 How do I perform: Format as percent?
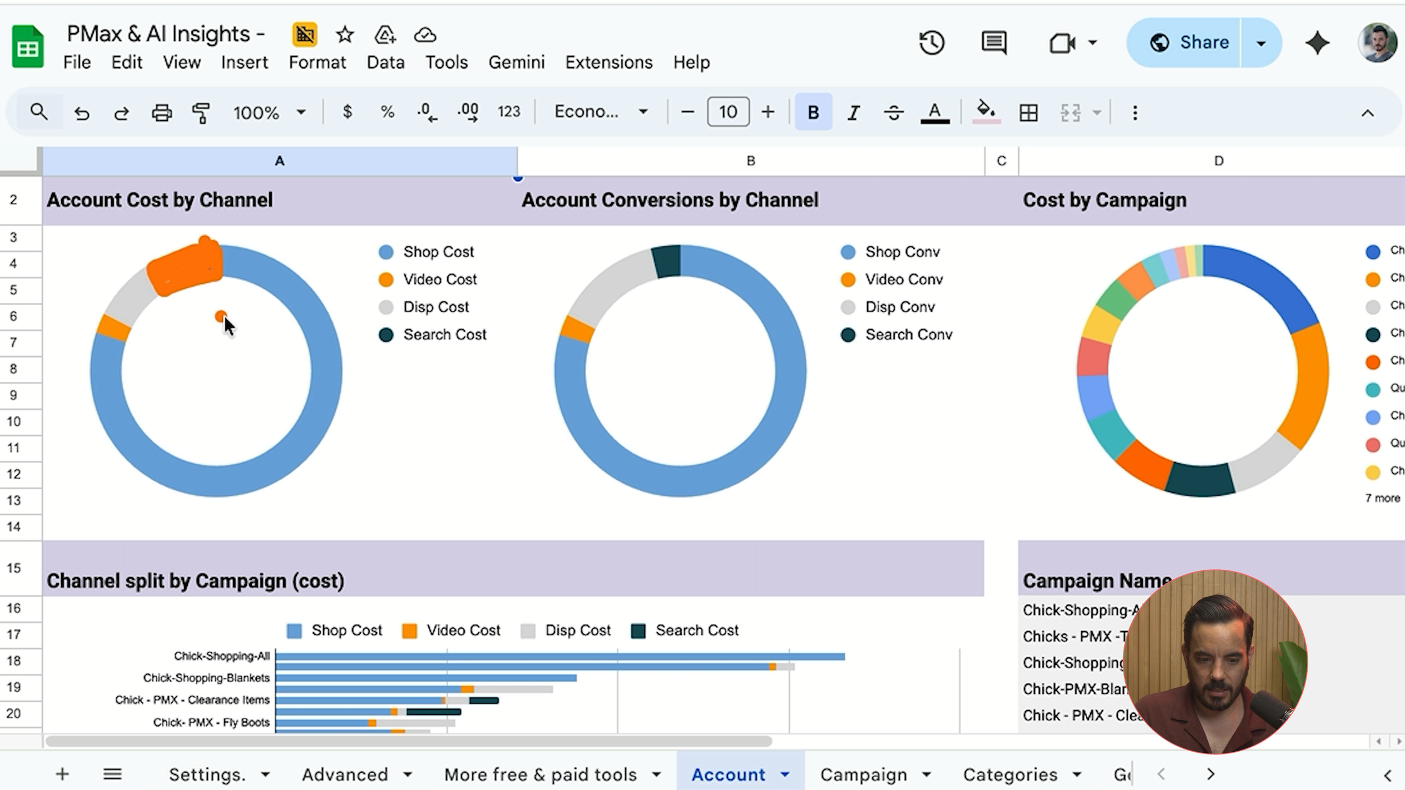point(387,112)
